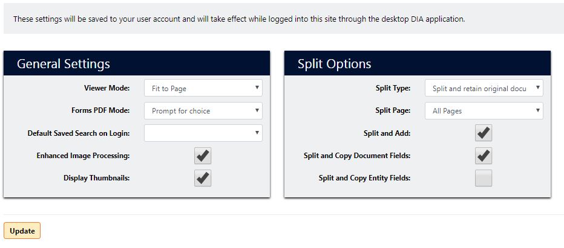Open the Split Type dropdown
This screenshot has height=248, width=564.
click(x=484, y=88)
